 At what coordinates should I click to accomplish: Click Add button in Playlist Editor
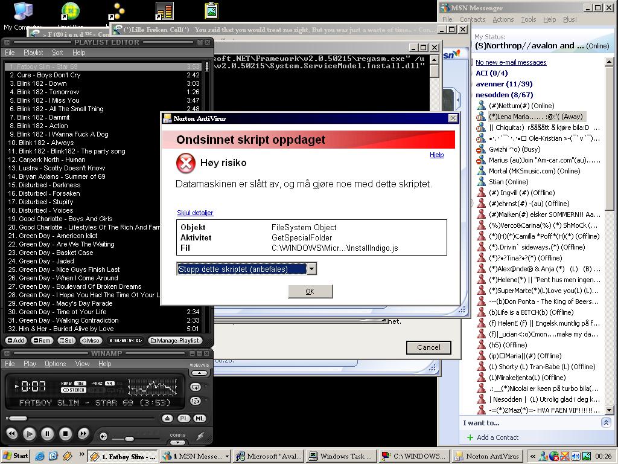click(x=16, y=341)
